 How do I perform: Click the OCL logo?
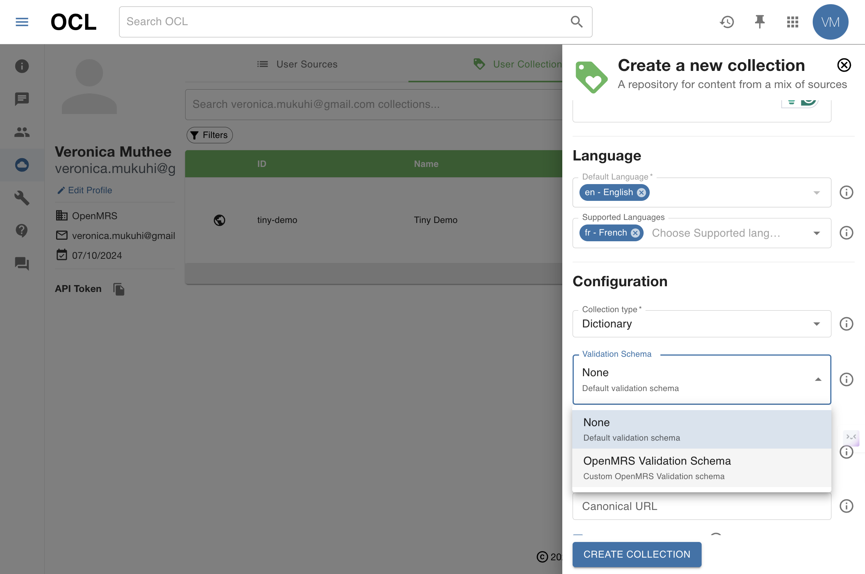point(73,22)
